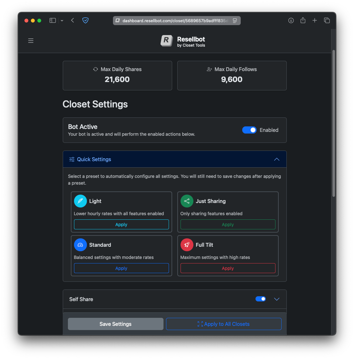Click the Max Daily Shares refresh icon
This screenshot has height=359, width=354.
96,69
